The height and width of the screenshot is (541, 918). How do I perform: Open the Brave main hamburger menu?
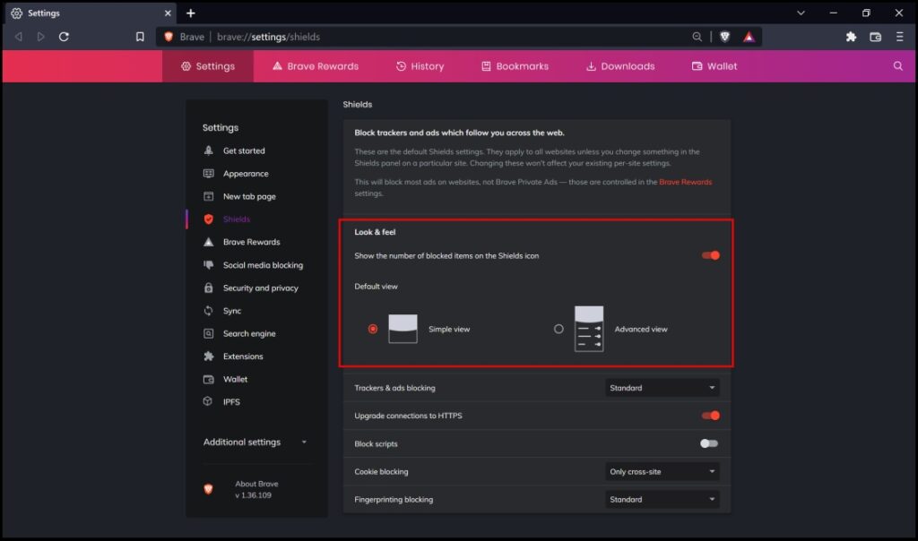pos(900,37)
